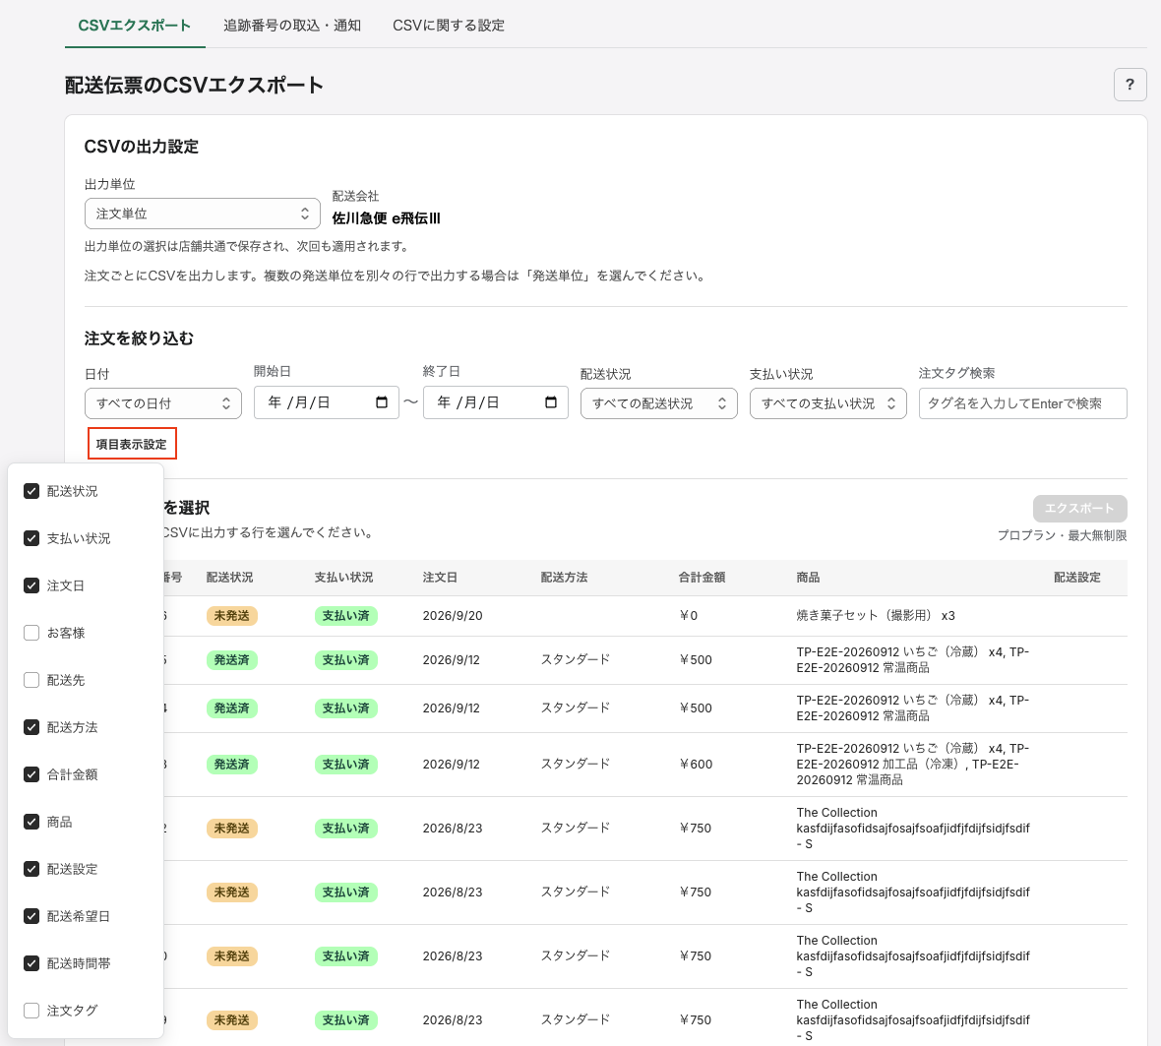Click the 配送方法 column header
The image size is (1161, 1046).
point(564,578)
